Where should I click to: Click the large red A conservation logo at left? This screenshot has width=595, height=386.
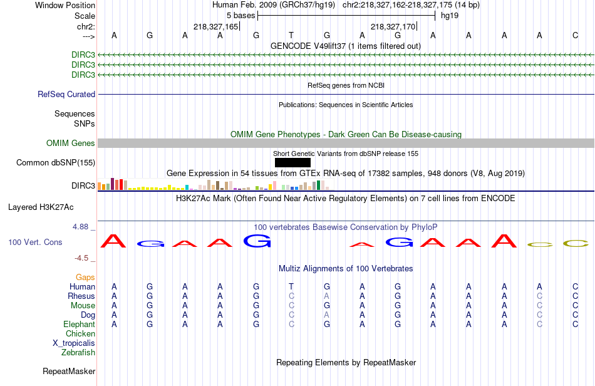click(x=113, y=241)
